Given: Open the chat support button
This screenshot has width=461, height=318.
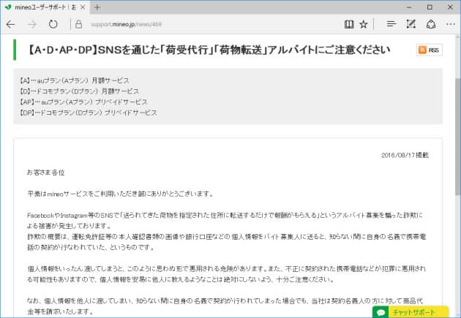Looking at the screenshot, I should (x=411, y=312).
